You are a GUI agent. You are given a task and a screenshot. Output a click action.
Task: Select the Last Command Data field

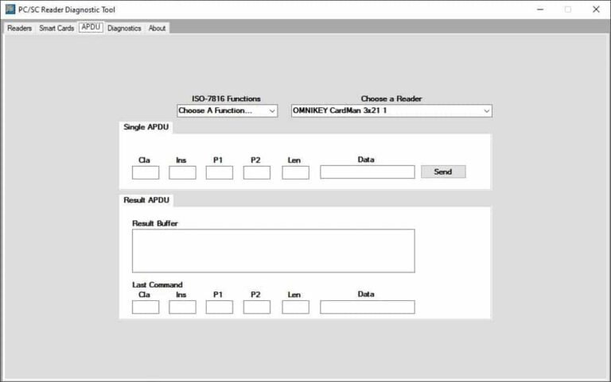[x=368, y=307]
